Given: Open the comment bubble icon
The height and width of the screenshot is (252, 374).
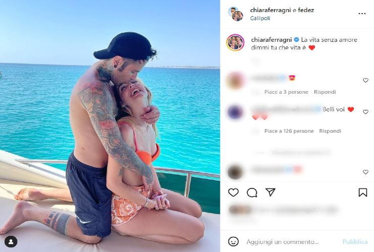Looking at the screenshot, I should (x=252, y=193).
